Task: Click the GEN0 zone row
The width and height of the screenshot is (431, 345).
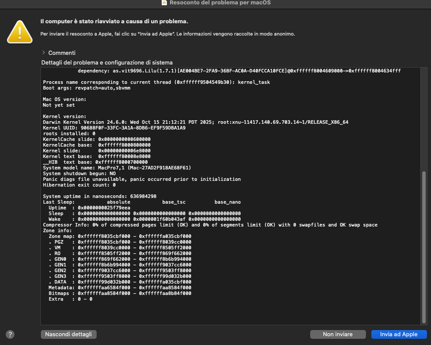Action: pyautogui.click(x=120, y=259)
